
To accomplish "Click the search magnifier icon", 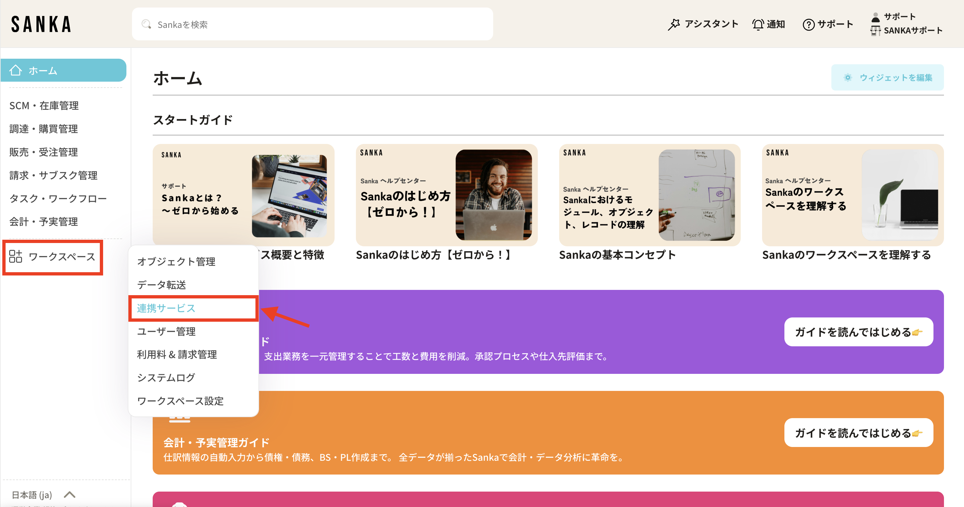I will click(146, 24).
